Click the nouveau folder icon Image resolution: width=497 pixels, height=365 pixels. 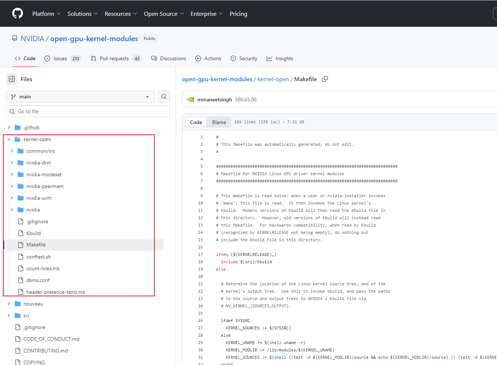pyautogui.click(x=18, y=304)
